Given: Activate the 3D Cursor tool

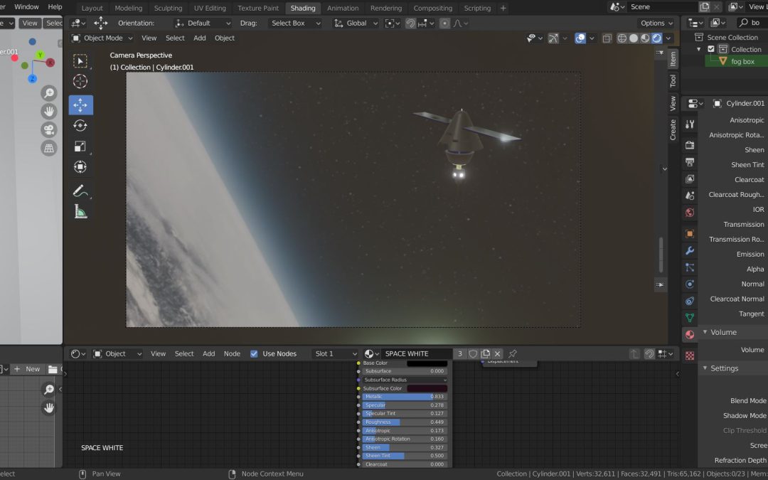Looking at the screenshot, I should (80, 81).
